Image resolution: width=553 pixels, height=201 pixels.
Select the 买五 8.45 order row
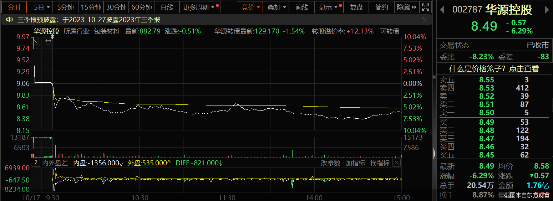(494, 155)
